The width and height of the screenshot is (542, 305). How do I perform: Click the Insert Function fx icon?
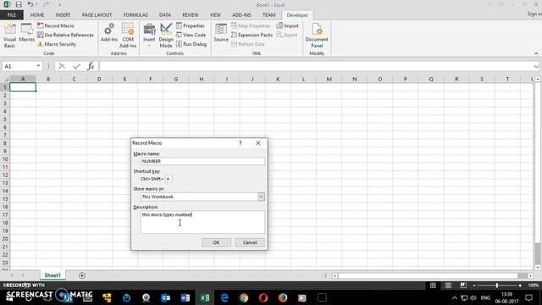[x=91, y=66]
